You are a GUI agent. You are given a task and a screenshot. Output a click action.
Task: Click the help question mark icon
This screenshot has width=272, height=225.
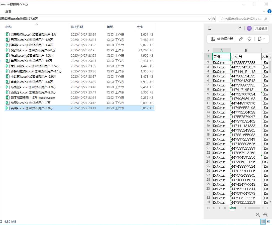click(x=269, y=11)
